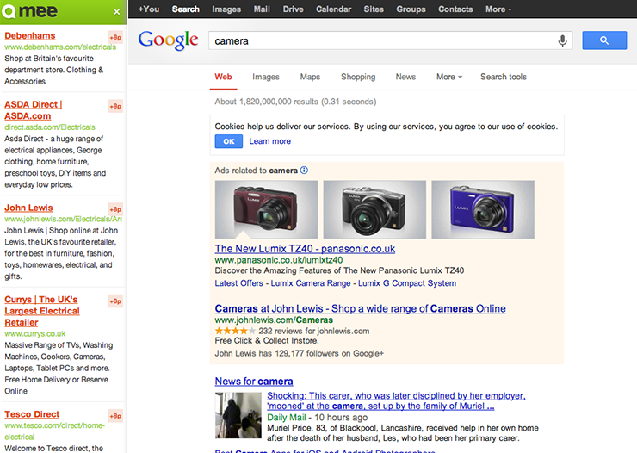Open Lumix G Compact System sitelink
The image size is (637, 453).
coord(407,283)
